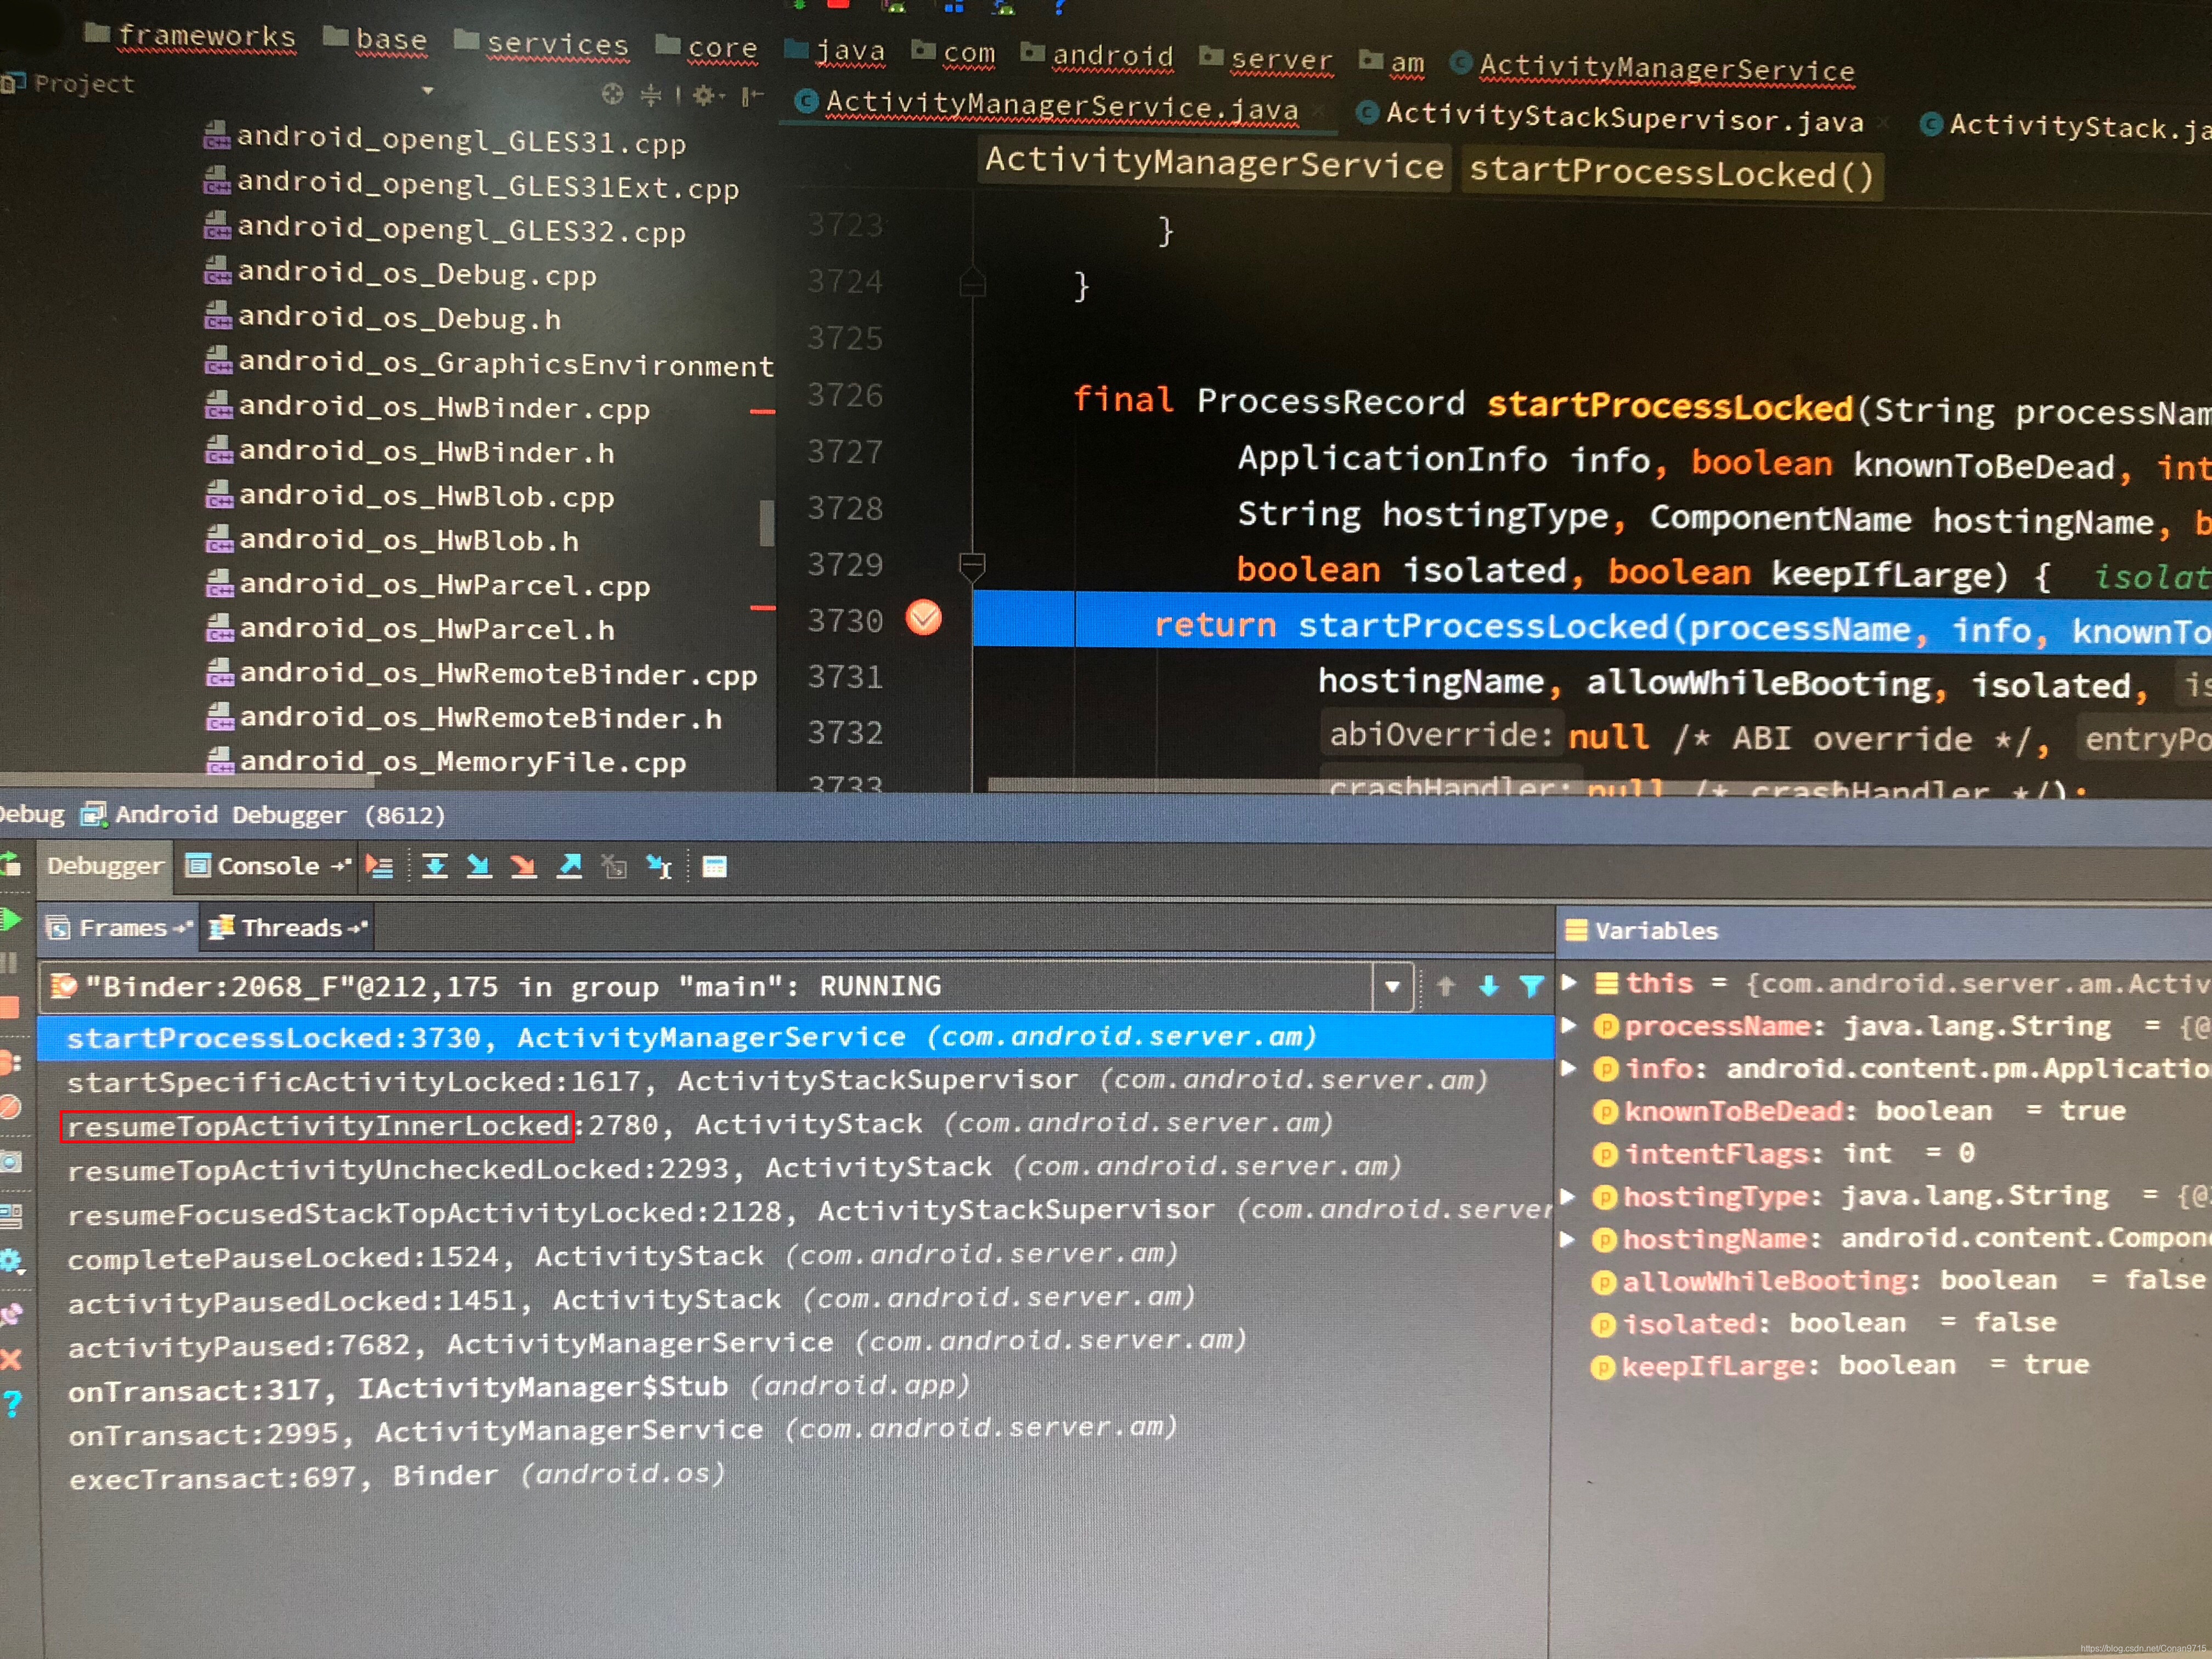Click the blue Step Into icon
The image size is (2212, 1659).
tap(479, 866)
